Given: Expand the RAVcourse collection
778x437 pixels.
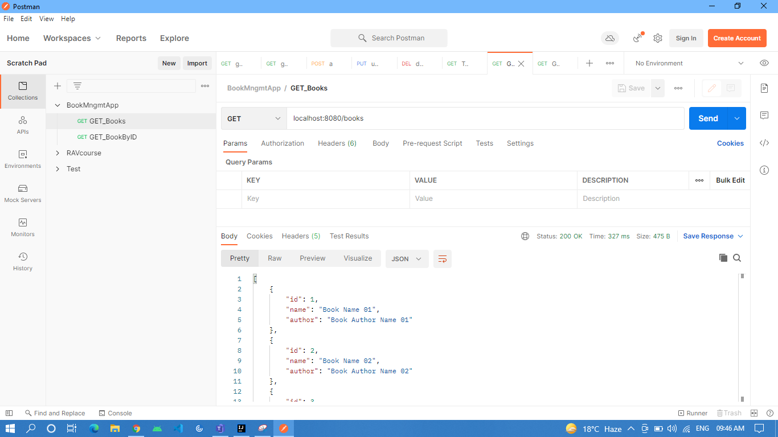Looking at the screenshot, I should 58,153.
